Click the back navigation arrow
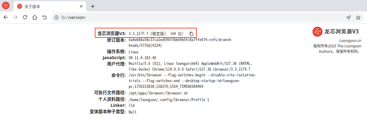Image resolution: width=367 pixels, height=134 pixels. click(6, 18)
